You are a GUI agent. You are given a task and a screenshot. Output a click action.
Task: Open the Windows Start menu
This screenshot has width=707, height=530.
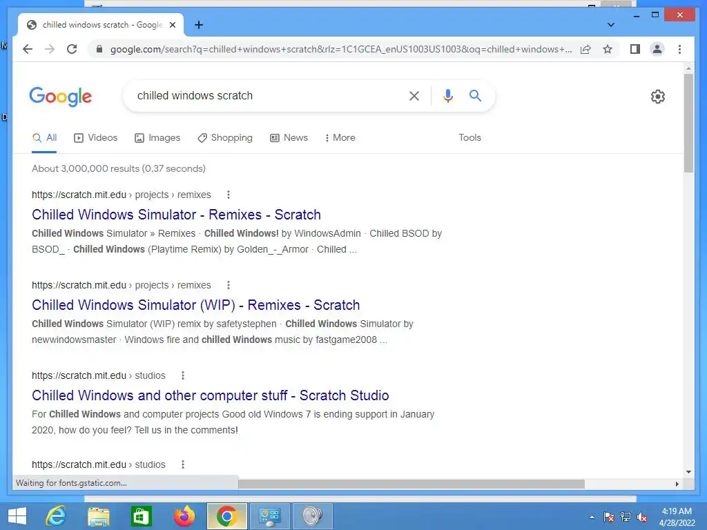[17, 516]
